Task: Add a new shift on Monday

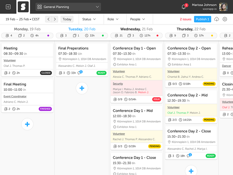Action: coord(27,124)
